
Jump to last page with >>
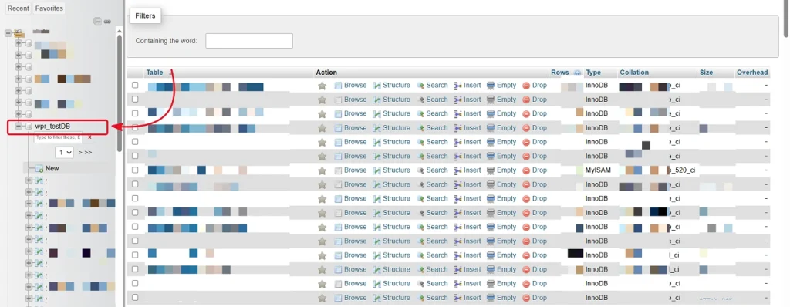coord(88,152)
